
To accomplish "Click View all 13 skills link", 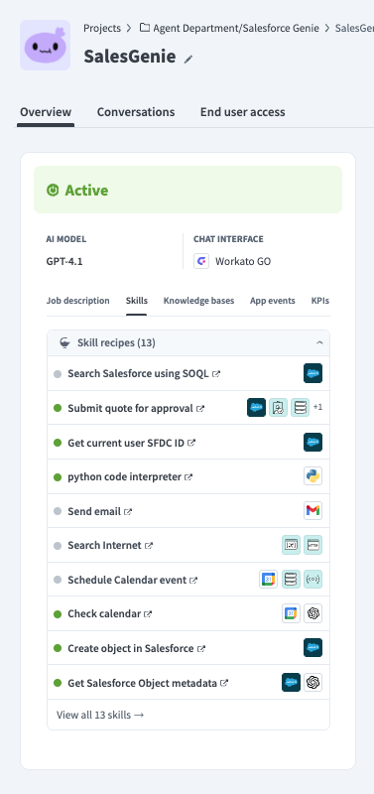I will [100, 715].
